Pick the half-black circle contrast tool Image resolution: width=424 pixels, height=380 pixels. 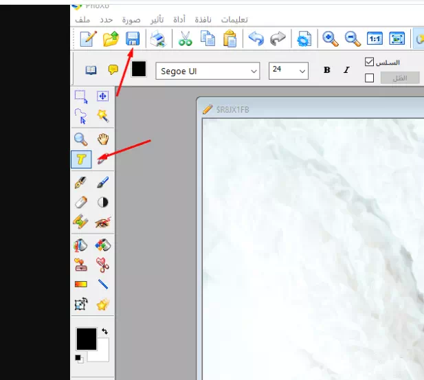click(x=103, y=202)
